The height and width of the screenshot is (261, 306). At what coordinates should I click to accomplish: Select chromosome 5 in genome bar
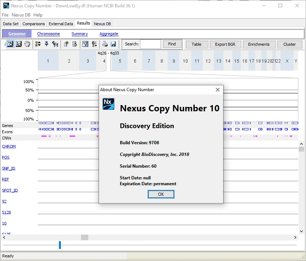120,61
